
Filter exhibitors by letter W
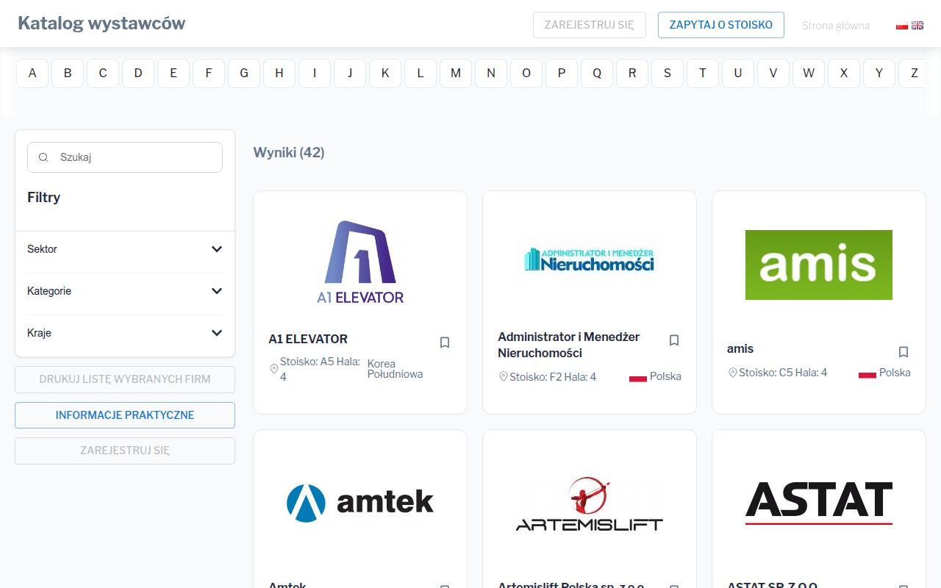click(x=809, y=73)
